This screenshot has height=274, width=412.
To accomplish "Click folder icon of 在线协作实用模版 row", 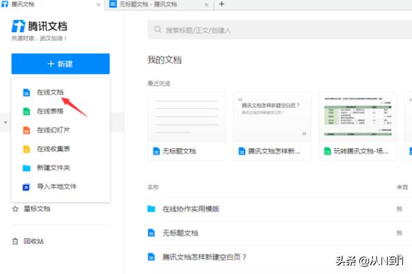I will coord(151,209).
